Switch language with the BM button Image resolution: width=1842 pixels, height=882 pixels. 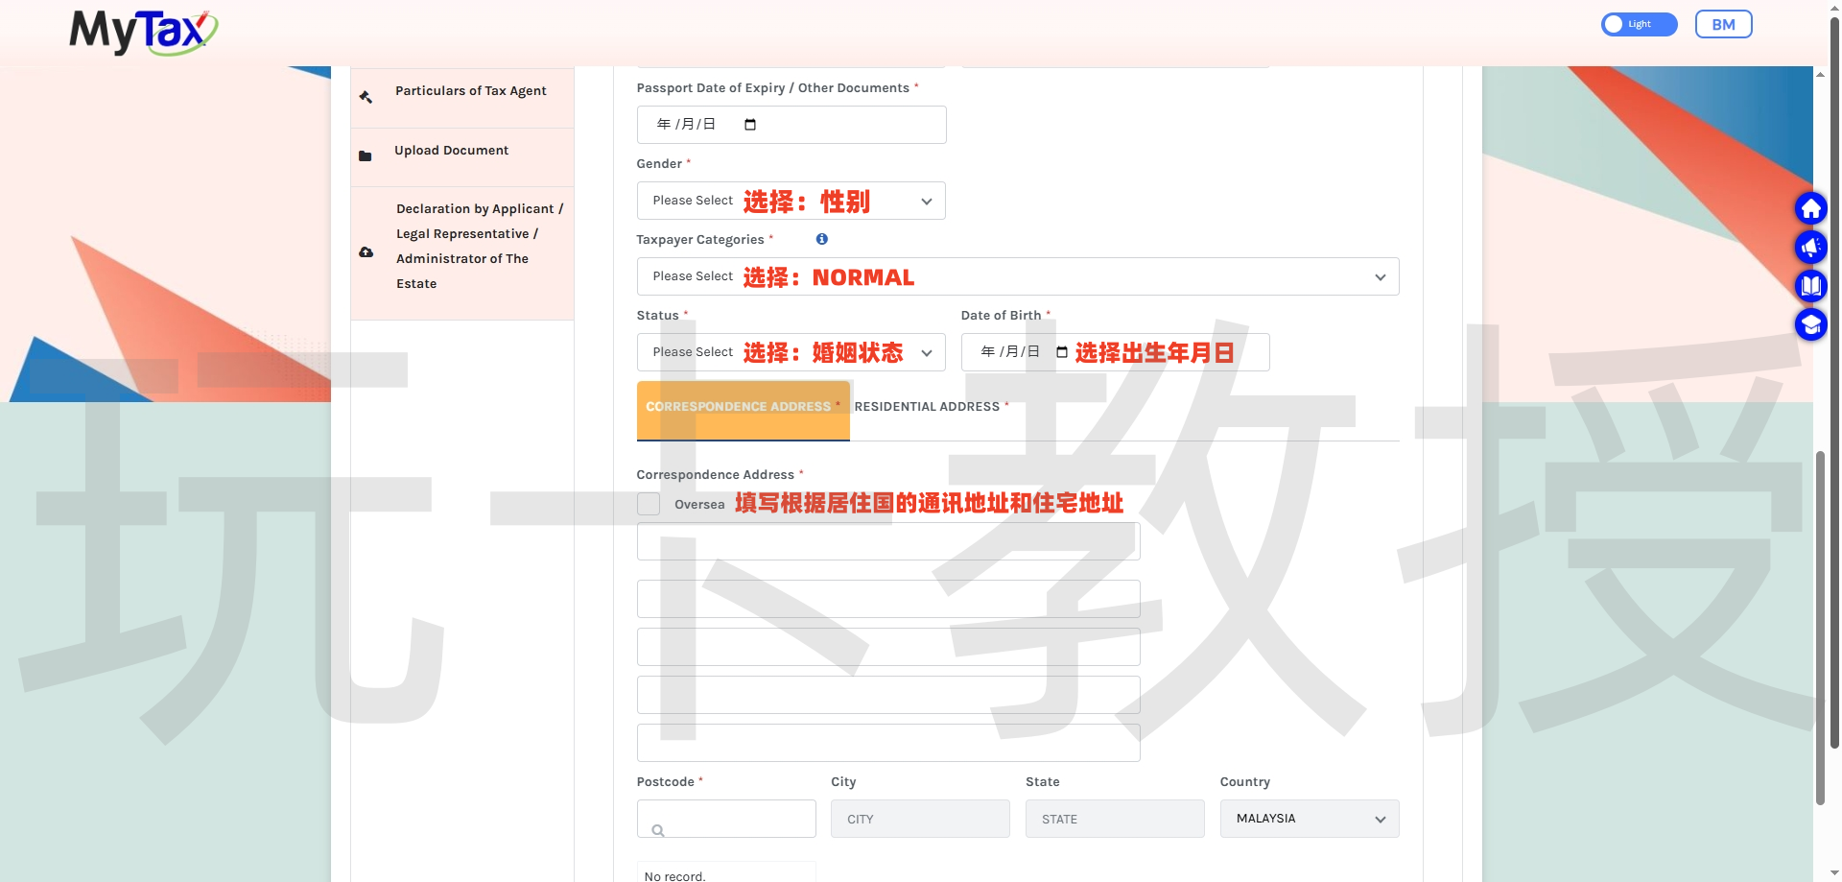1723,24
